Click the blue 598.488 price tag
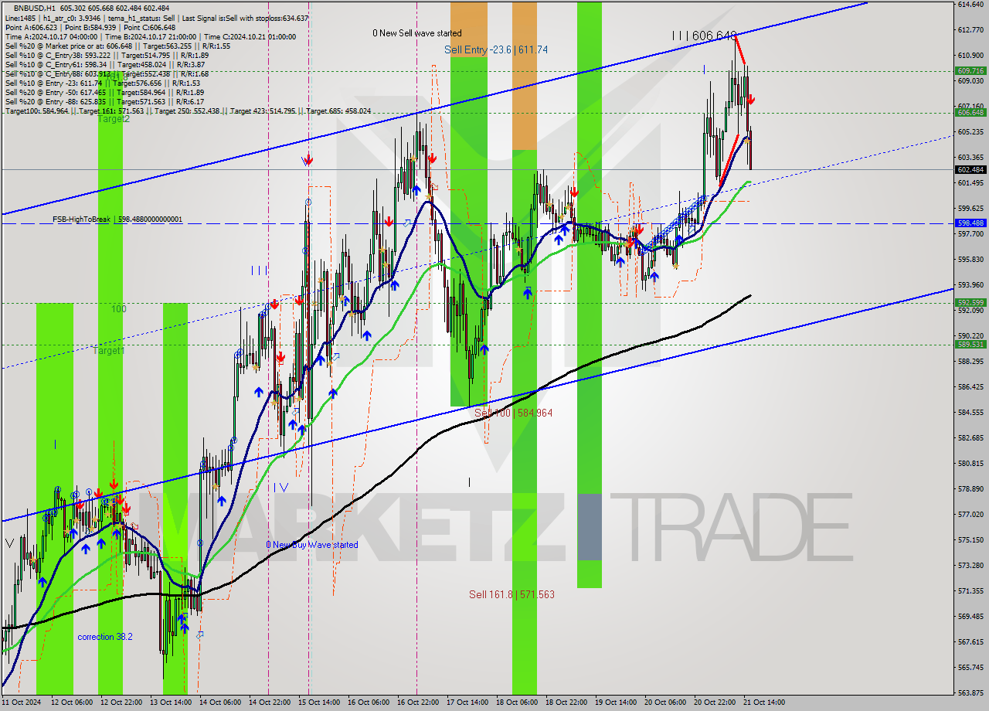The height and width of the screenshot is (711, 989). coord(970,223)
